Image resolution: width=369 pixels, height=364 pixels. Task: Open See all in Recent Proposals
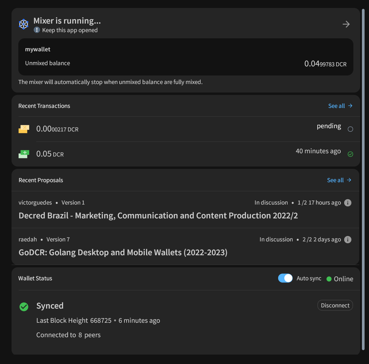pyautogui.click(x=339, y=180)
